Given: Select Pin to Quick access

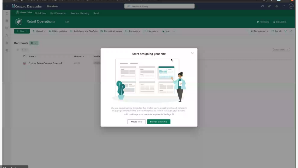Looking at the screenshot, I should click(x=111, y=31).
